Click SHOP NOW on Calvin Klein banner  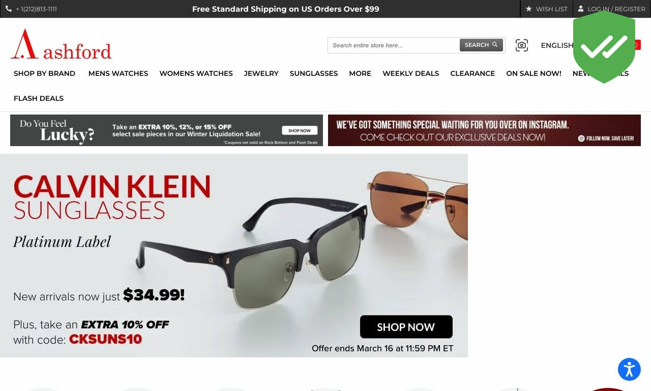pos(406,327)
